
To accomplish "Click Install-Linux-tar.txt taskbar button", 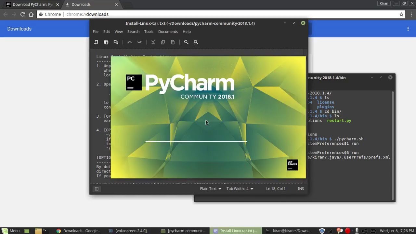I will 236,231.
